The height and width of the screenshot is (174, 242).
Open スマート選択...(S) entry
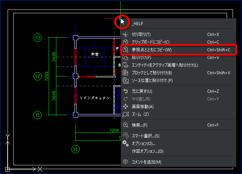tap(178, 136)
